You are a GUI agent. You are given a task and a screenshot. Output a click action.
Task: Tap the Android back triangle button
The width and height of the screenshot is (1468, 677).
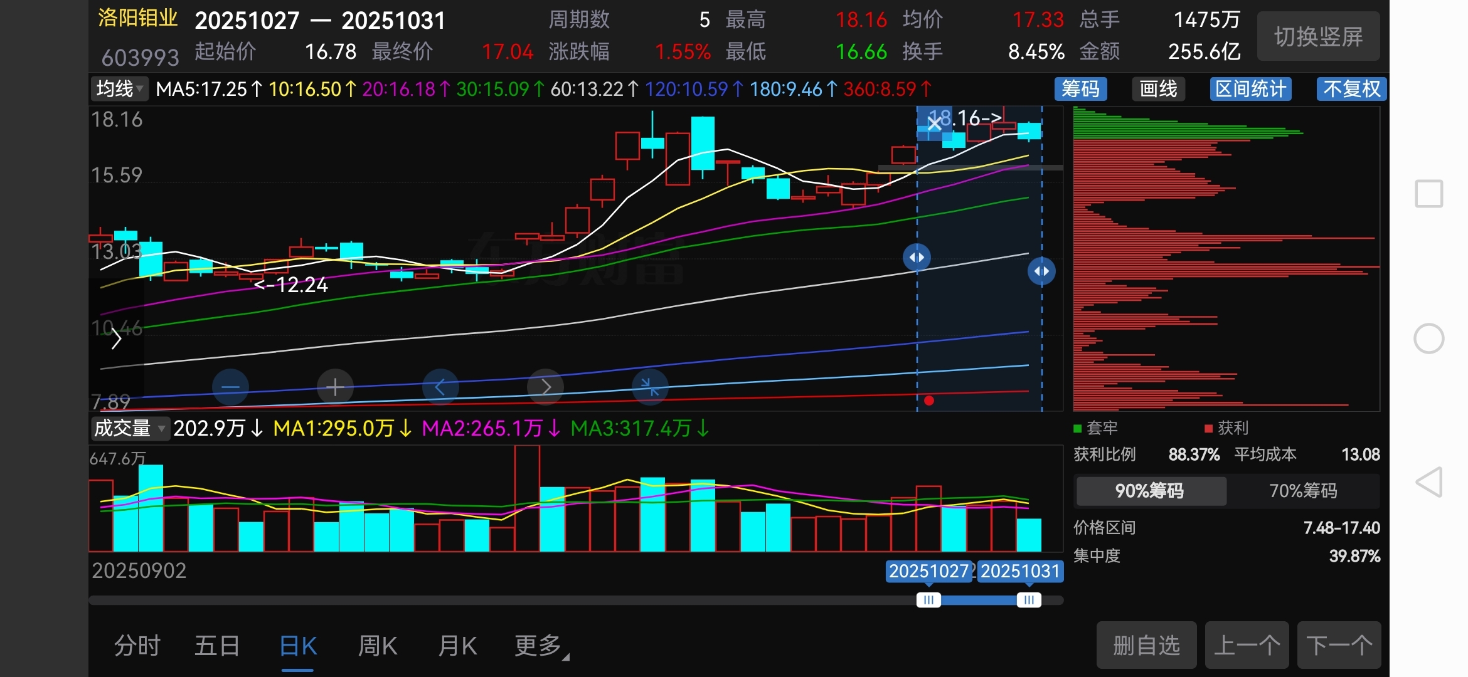click(x=1429, y=482)
